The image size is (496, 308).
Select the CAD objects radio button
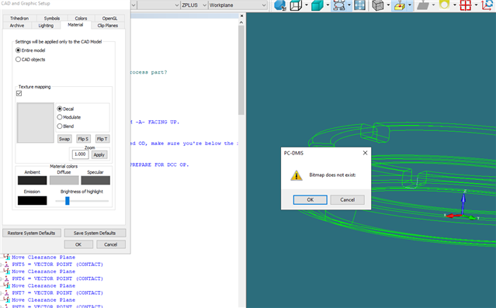point(18,60)
